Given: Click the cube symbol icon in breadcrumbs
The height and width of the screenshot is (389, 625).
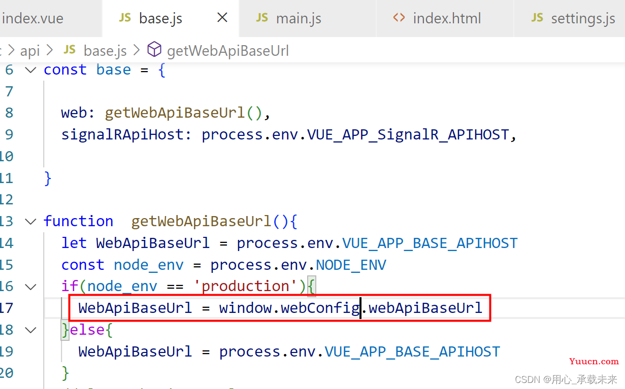Looking at the screenshot, I should tap(154, 50).
